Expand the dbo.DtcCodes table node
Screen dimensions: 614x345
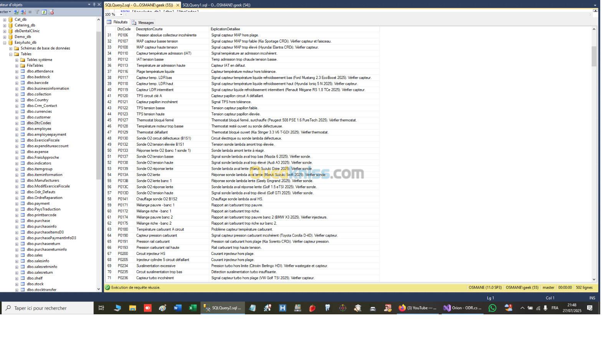coord(17,123)
